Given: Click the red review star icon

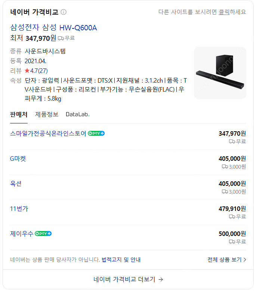Looking at the screenshot, I should pyautogui.click(x=27, y=71).
